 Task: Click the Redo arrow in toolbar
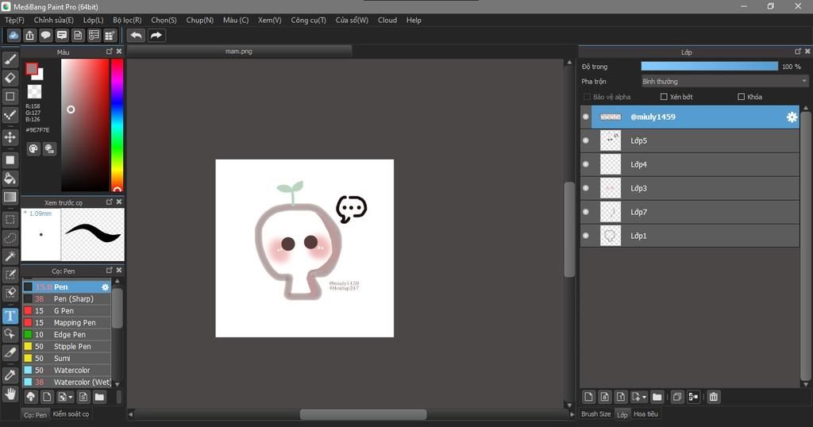click(x=156, y=35)
